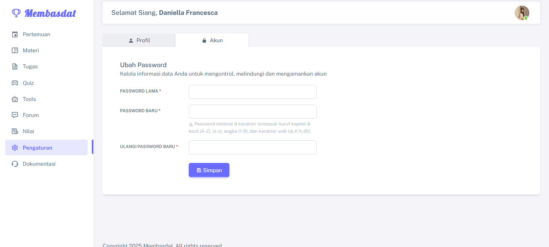
Task: Click the Materi book icon
Action: (15, 50)
